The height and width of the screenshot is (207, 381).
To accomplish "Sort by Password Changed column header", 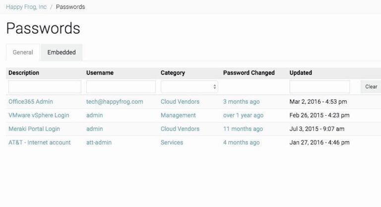I will point(249,73).
